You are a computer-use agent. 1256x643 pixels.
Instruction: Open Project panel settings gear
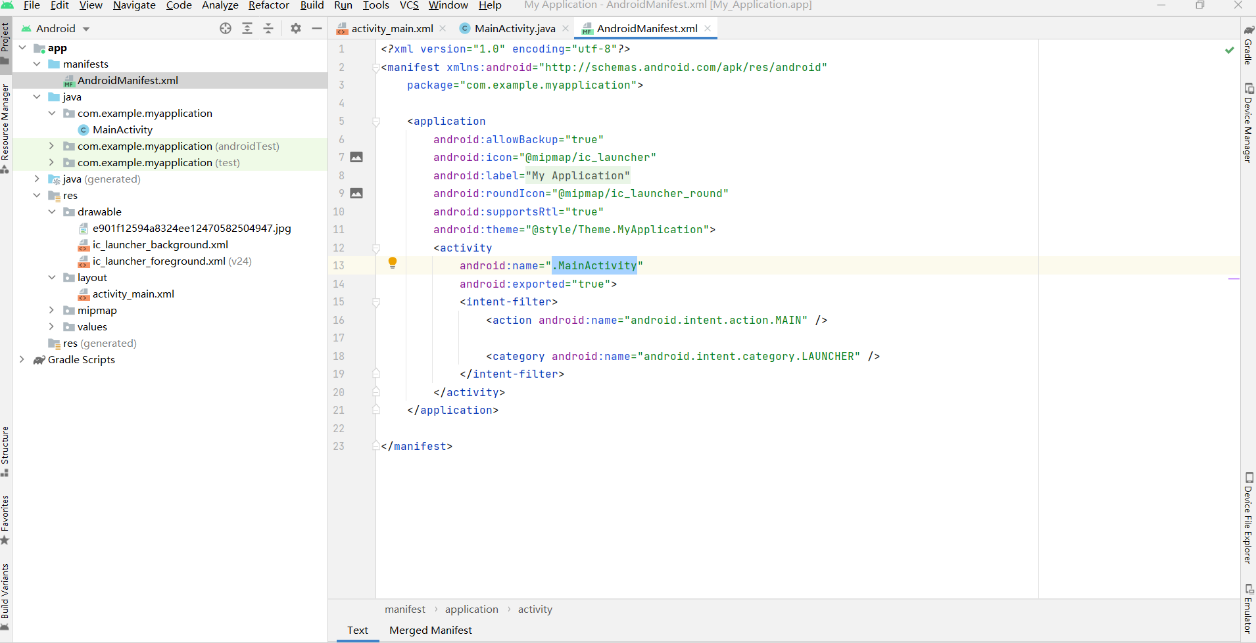(296, 28)
